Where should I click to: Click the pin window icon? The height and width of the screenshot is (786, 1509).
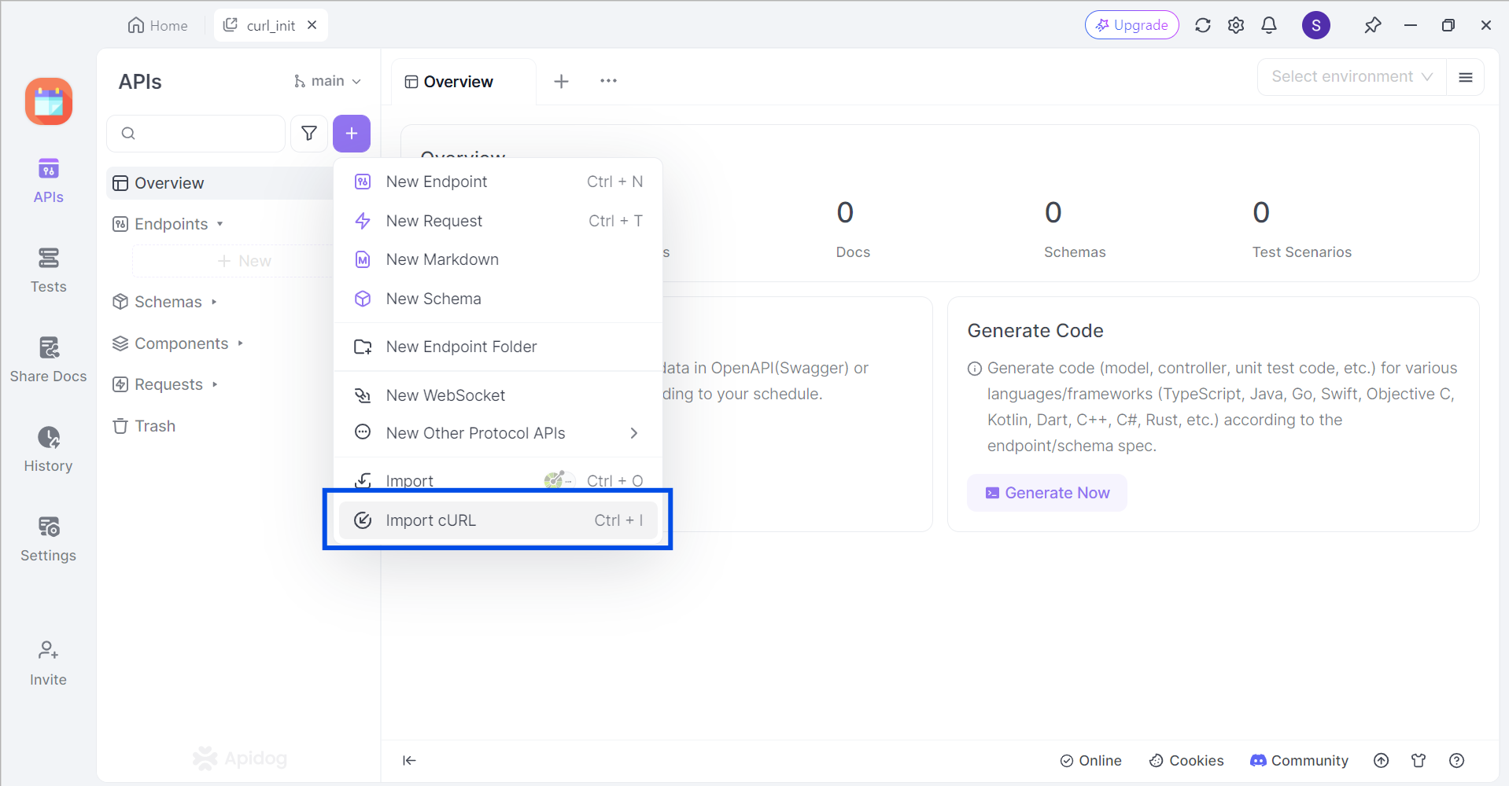pyautogui.click(x=1373, y=25)
